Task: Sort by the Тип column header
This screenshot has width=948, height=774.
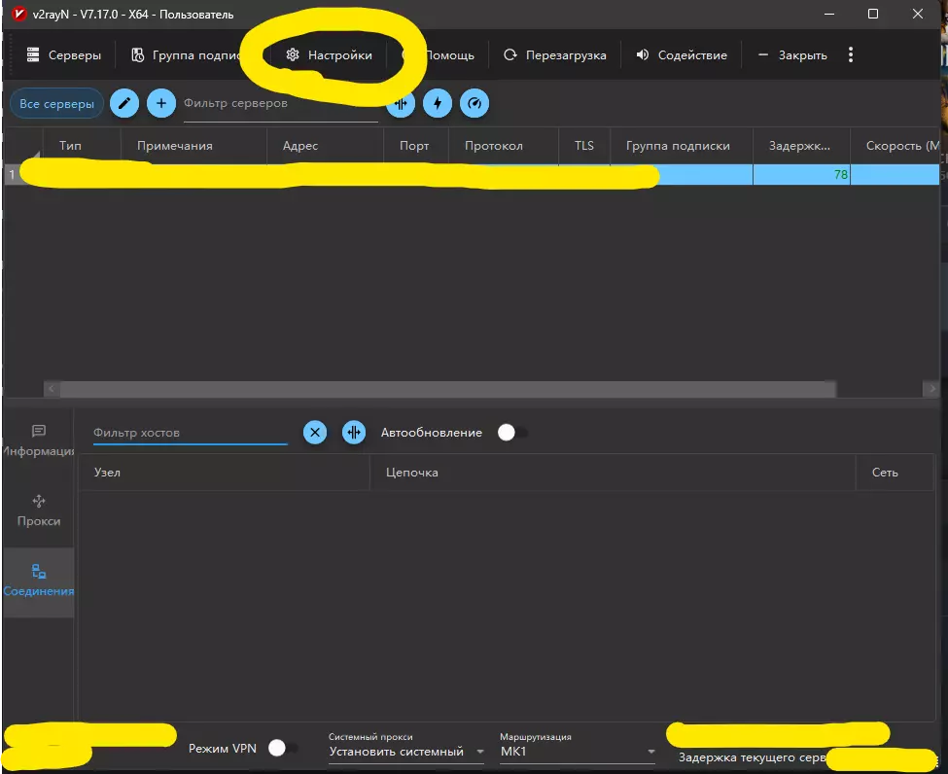Action: (x=82, y=146)
